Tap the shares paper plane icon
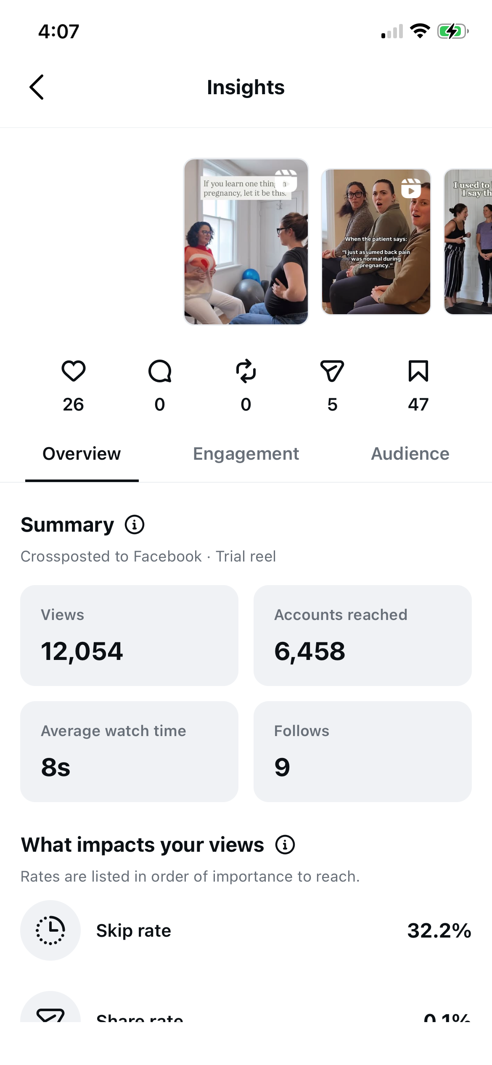This screenshot has height=1065, width=492. coord(332,371)
